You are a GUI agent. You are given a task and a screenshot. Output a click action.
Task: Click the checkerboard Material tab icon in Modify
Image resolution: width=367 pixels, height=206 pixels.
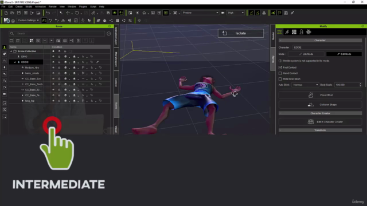pos(294,32)
